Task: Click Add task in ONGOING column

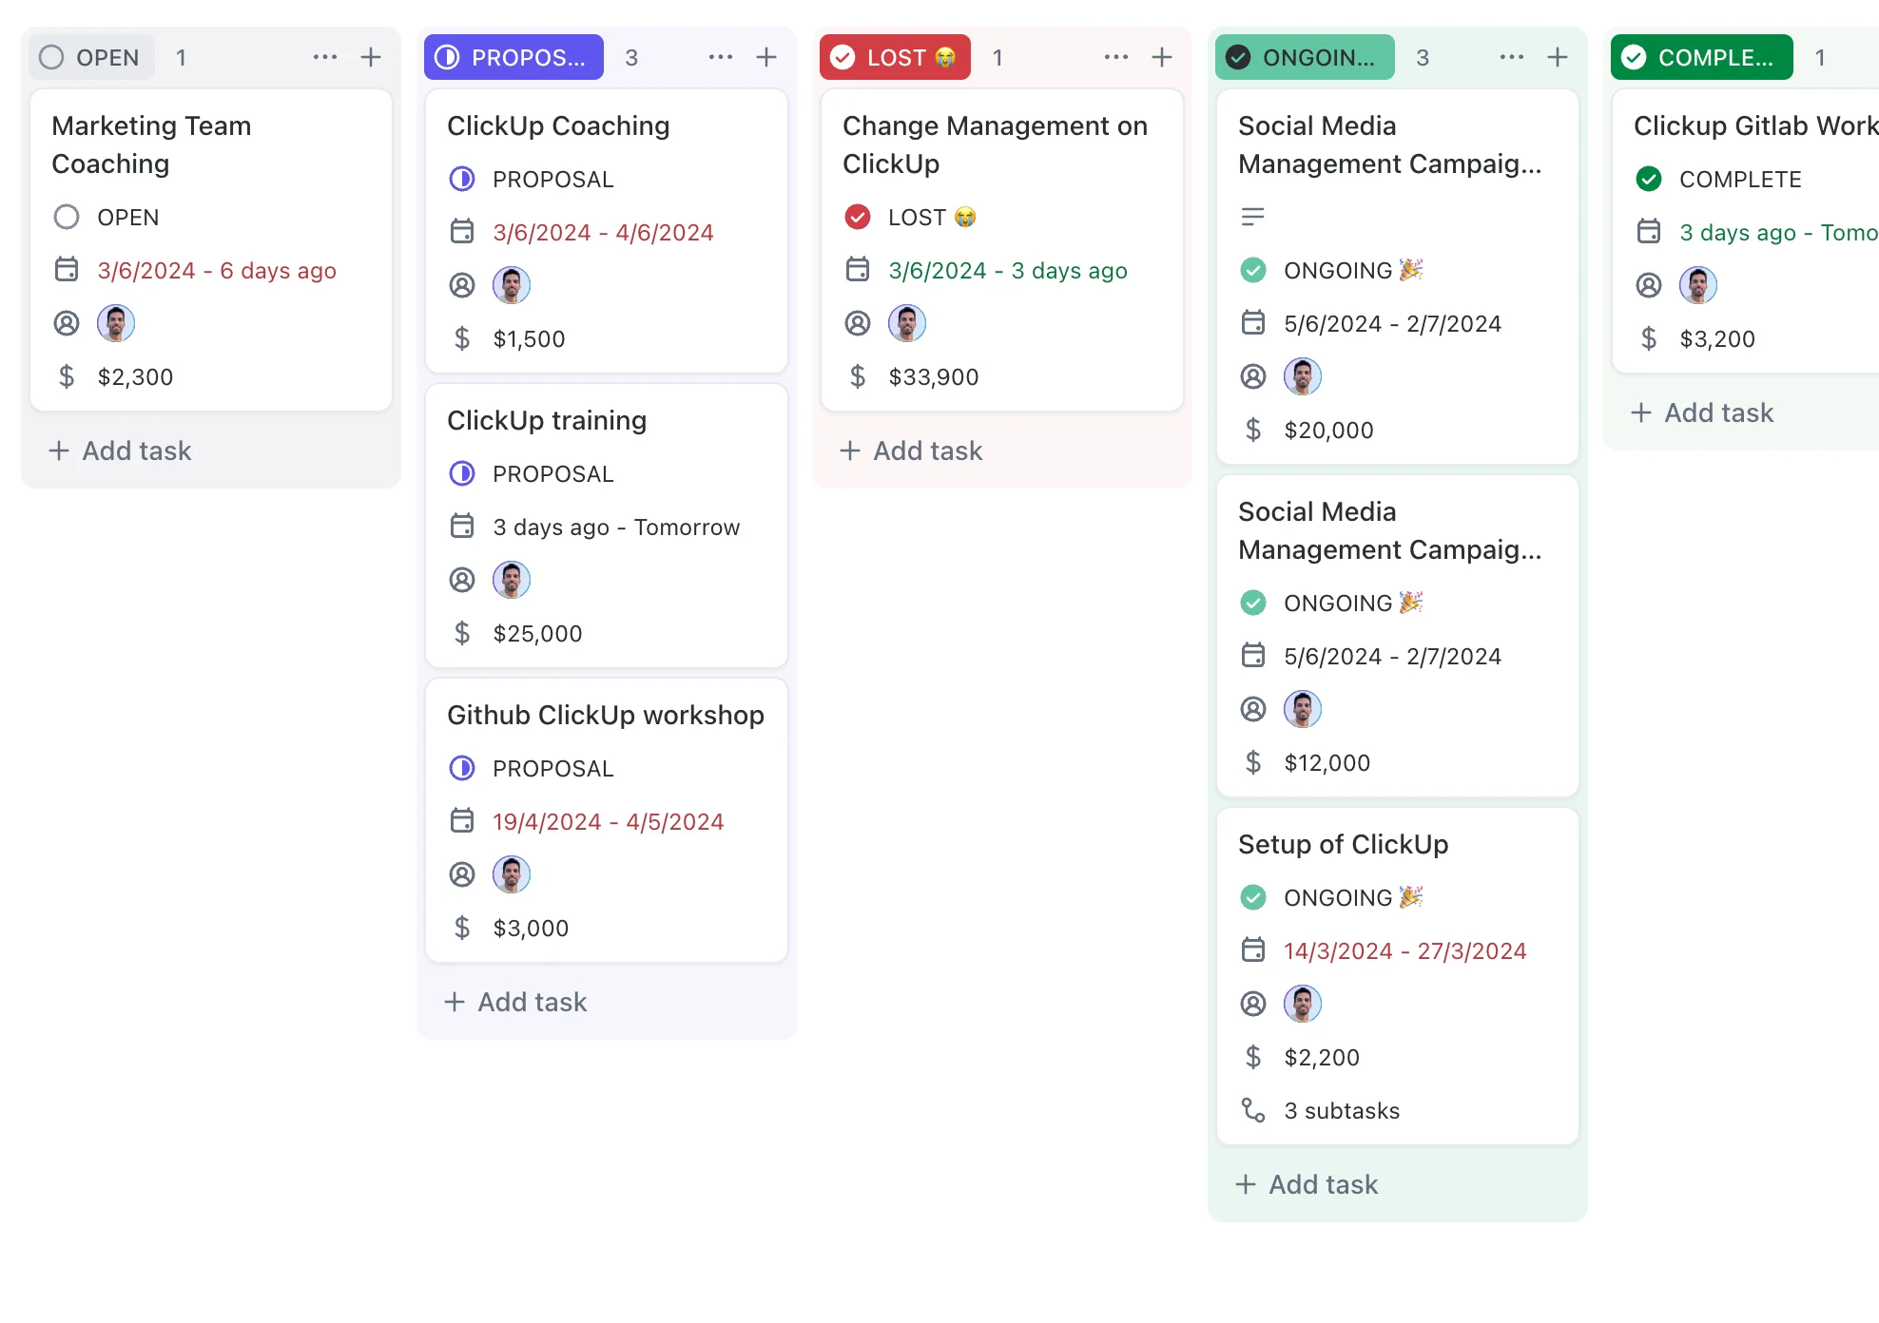Action: click(x=1307, y=1184)
